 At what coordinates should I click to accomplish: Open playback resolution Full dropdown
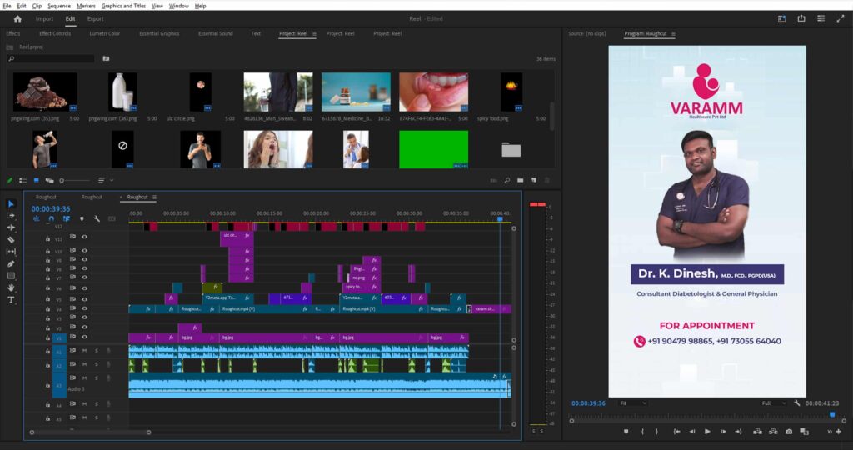coord(774,403)
